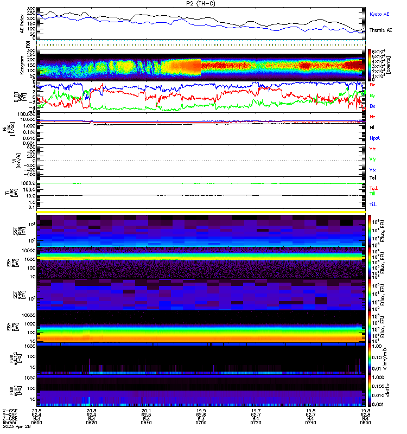
Task: Click the '0720' time axis label
Action: pos(256,423)
